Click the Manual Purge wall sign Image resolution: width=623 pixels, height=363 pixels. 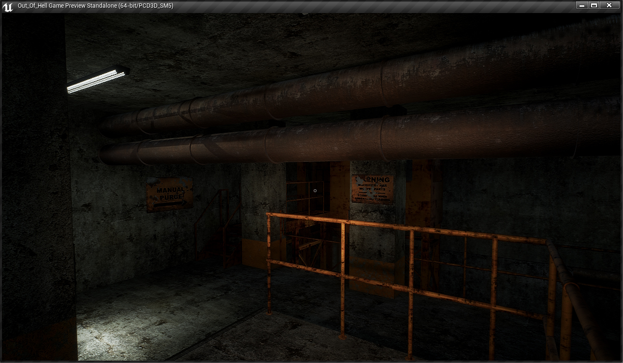point(170,194)
